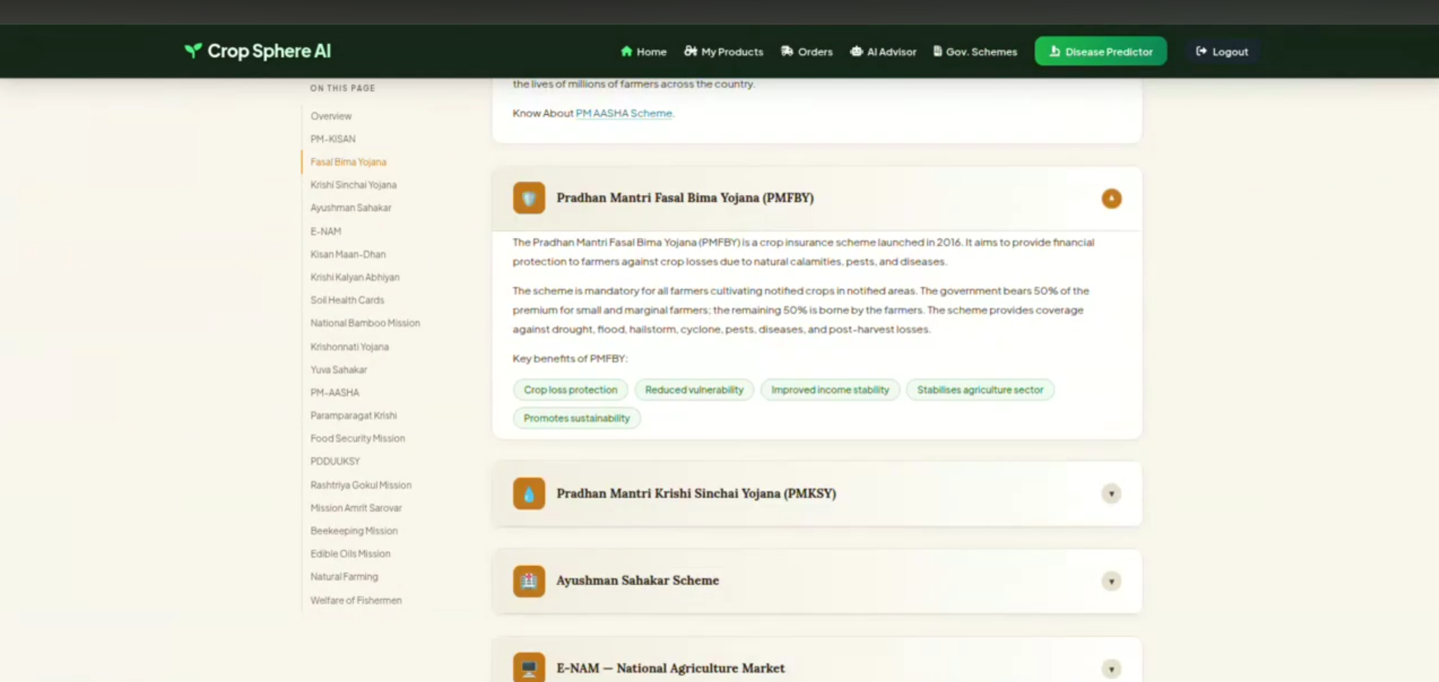
Task: Expand the Pradhan Mantri Krishi Sinchai Yojana section
Action: [x=1111, y=494]
